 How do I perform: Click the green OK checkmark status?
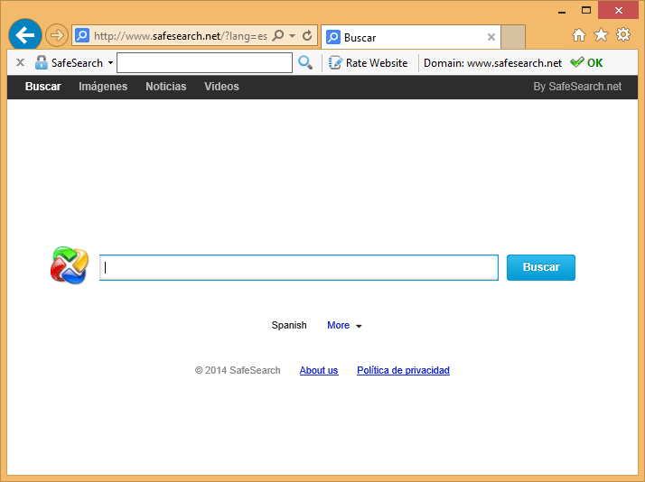[x=586, y=62]
